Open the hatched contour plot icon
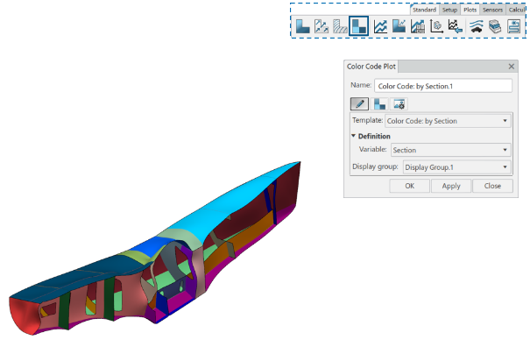Image resolution: width=530 pixels, height=347 pixels. coord(340,26)
